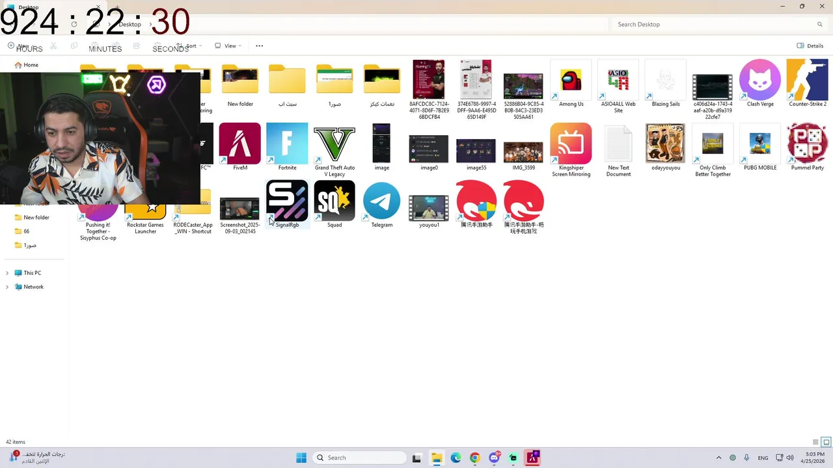The width and height of the screenshot is (833, 468).
Task: Select the Screenshot_2025-09-03_002145 thumbnail
Action: pos(240,209)
